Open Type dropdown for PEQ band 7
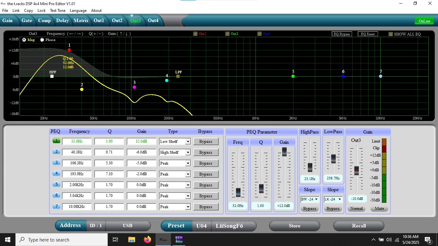Image resolution: width=438 pixels, height=246 pixels. click(x=188, y=207)
